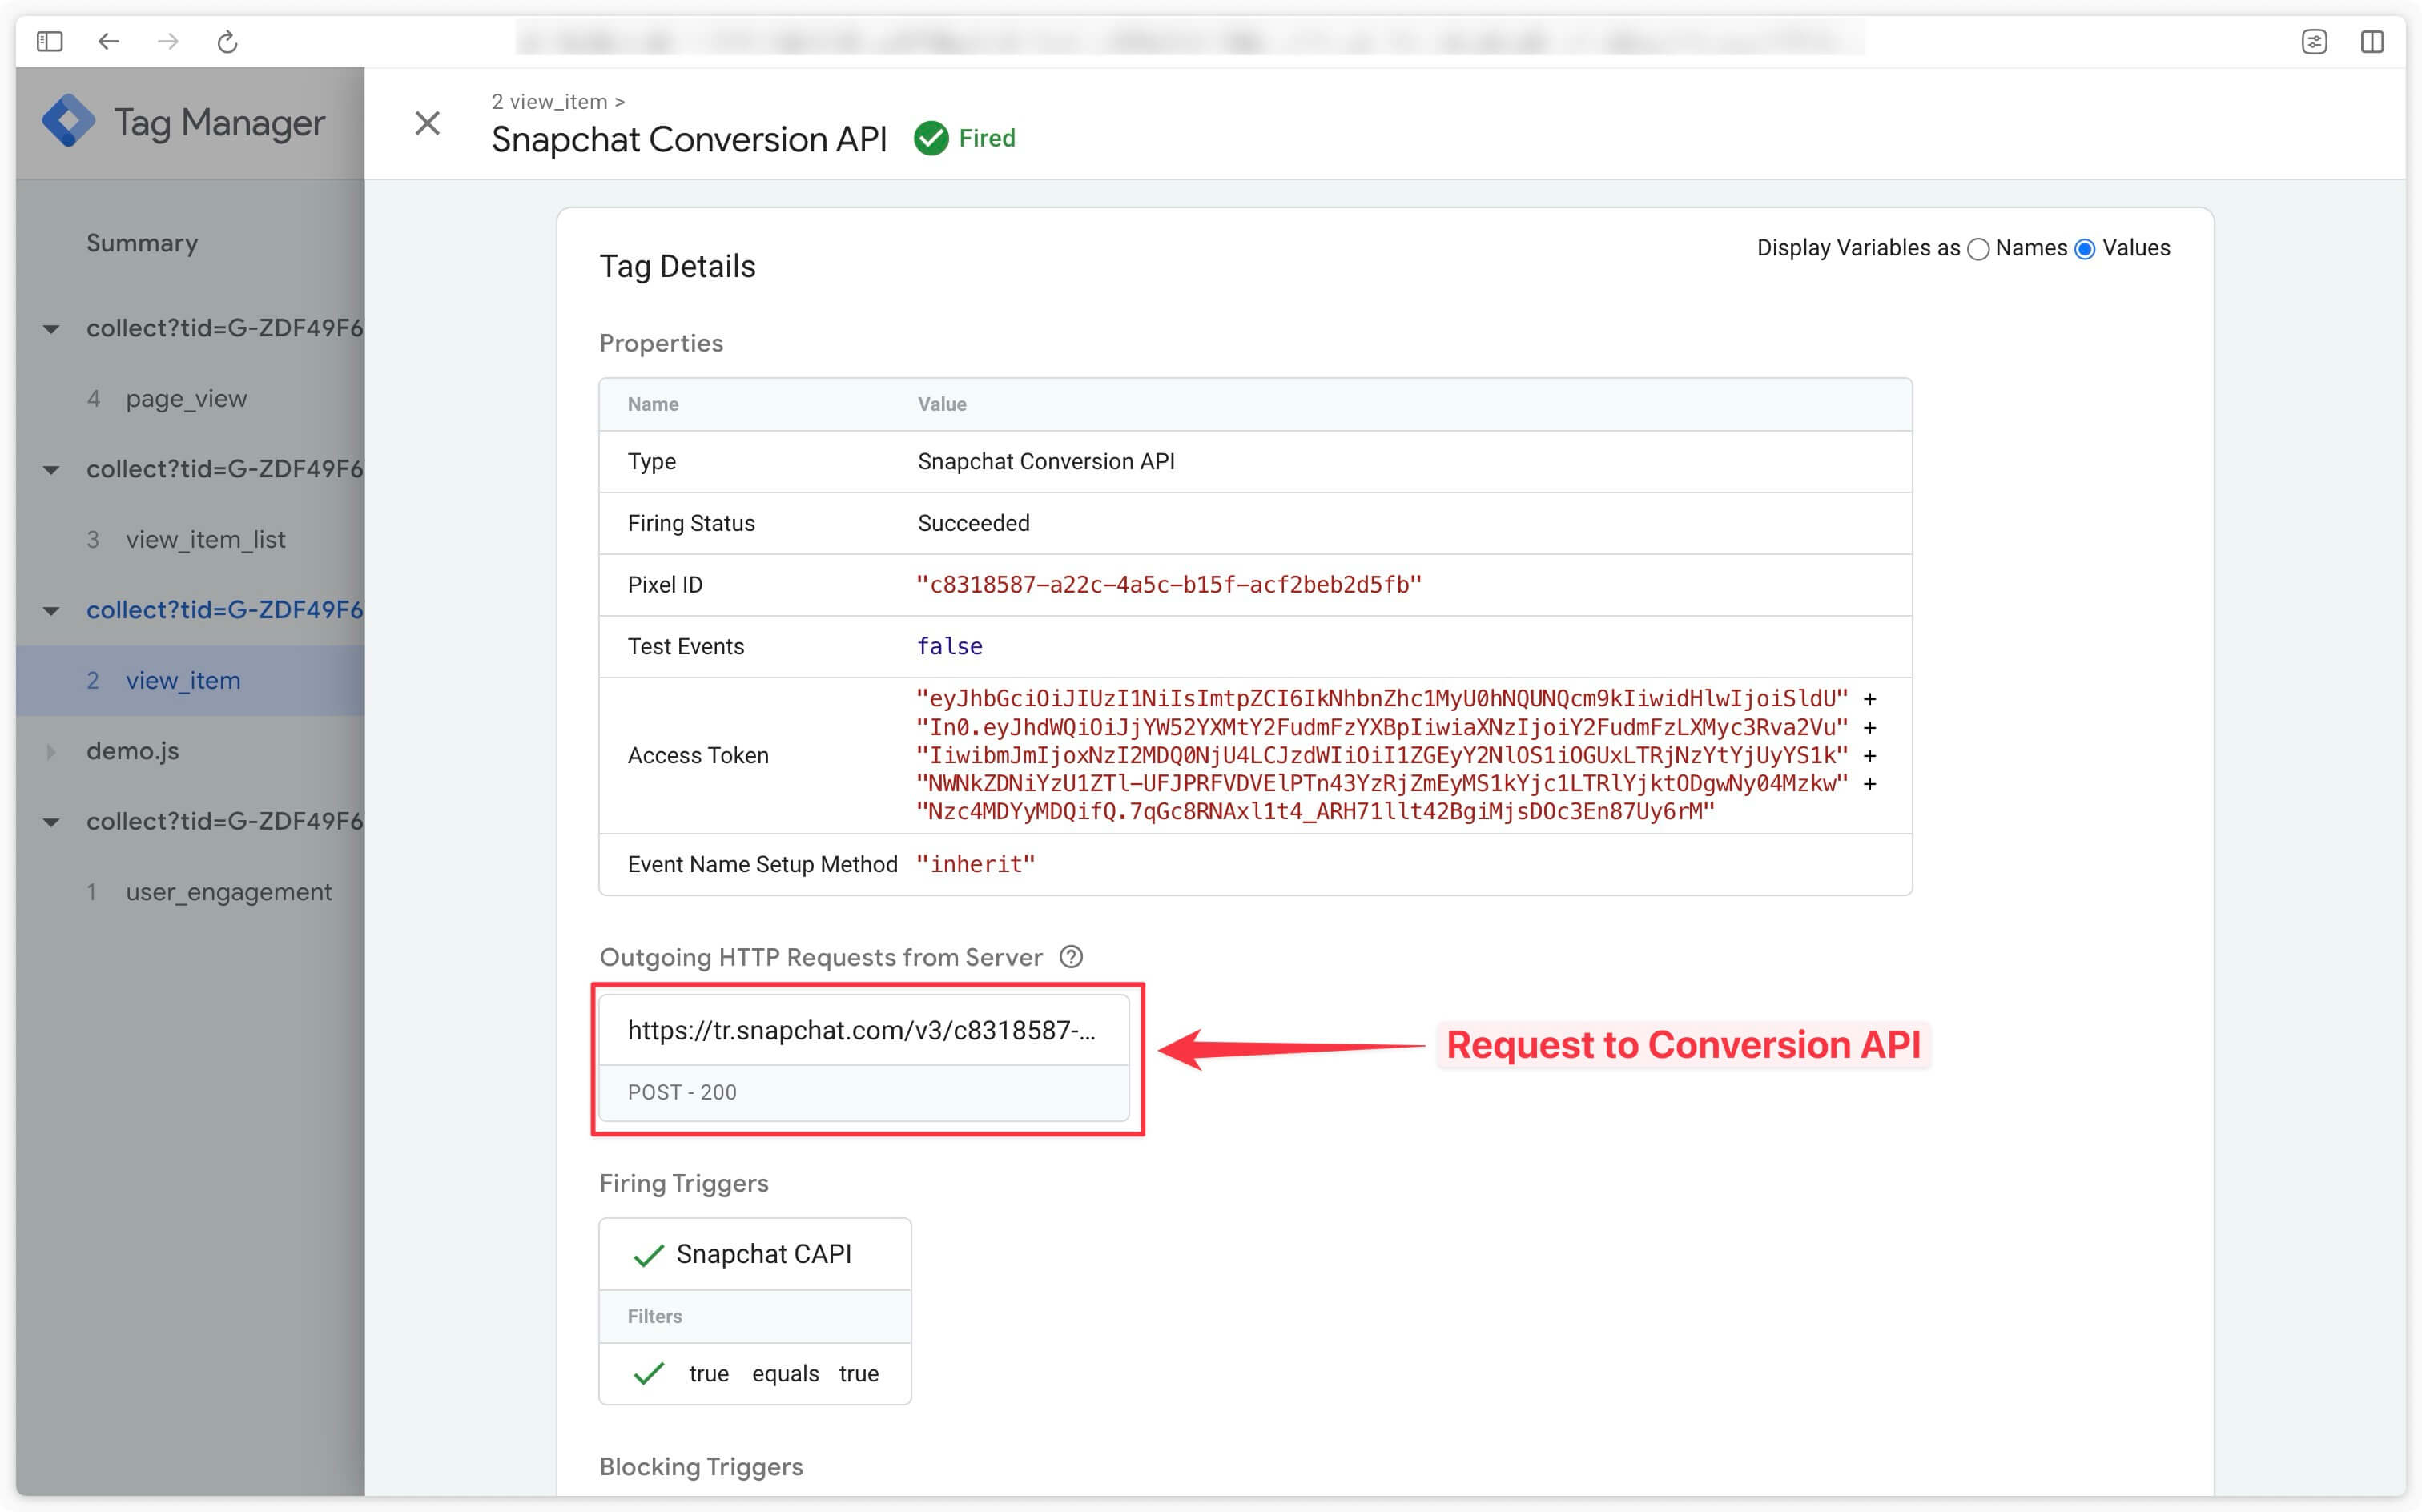Click the 'true equals true' filter row
Screen dimensions: 2422x1512
point(755,1374)
